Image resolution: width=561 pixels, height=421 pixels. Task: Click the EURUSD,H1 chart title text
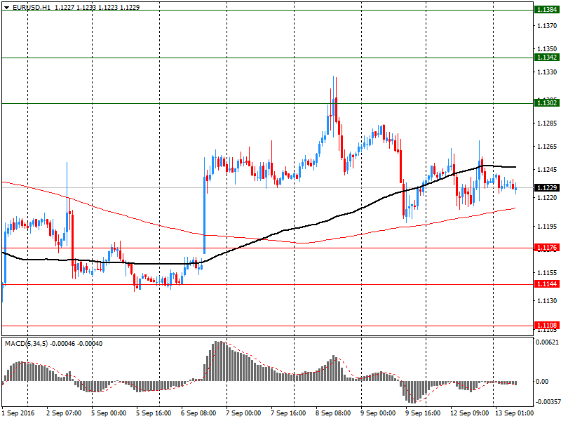31,7
